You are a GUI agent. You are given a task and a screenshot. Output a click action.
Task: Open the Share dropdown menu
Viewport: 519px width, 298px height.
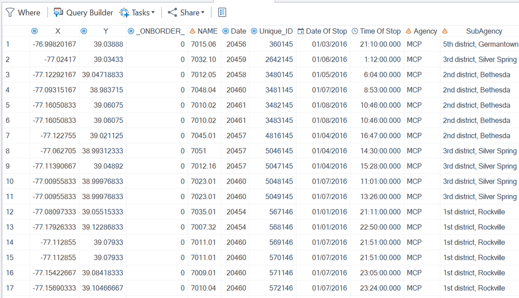coord(186,12)
